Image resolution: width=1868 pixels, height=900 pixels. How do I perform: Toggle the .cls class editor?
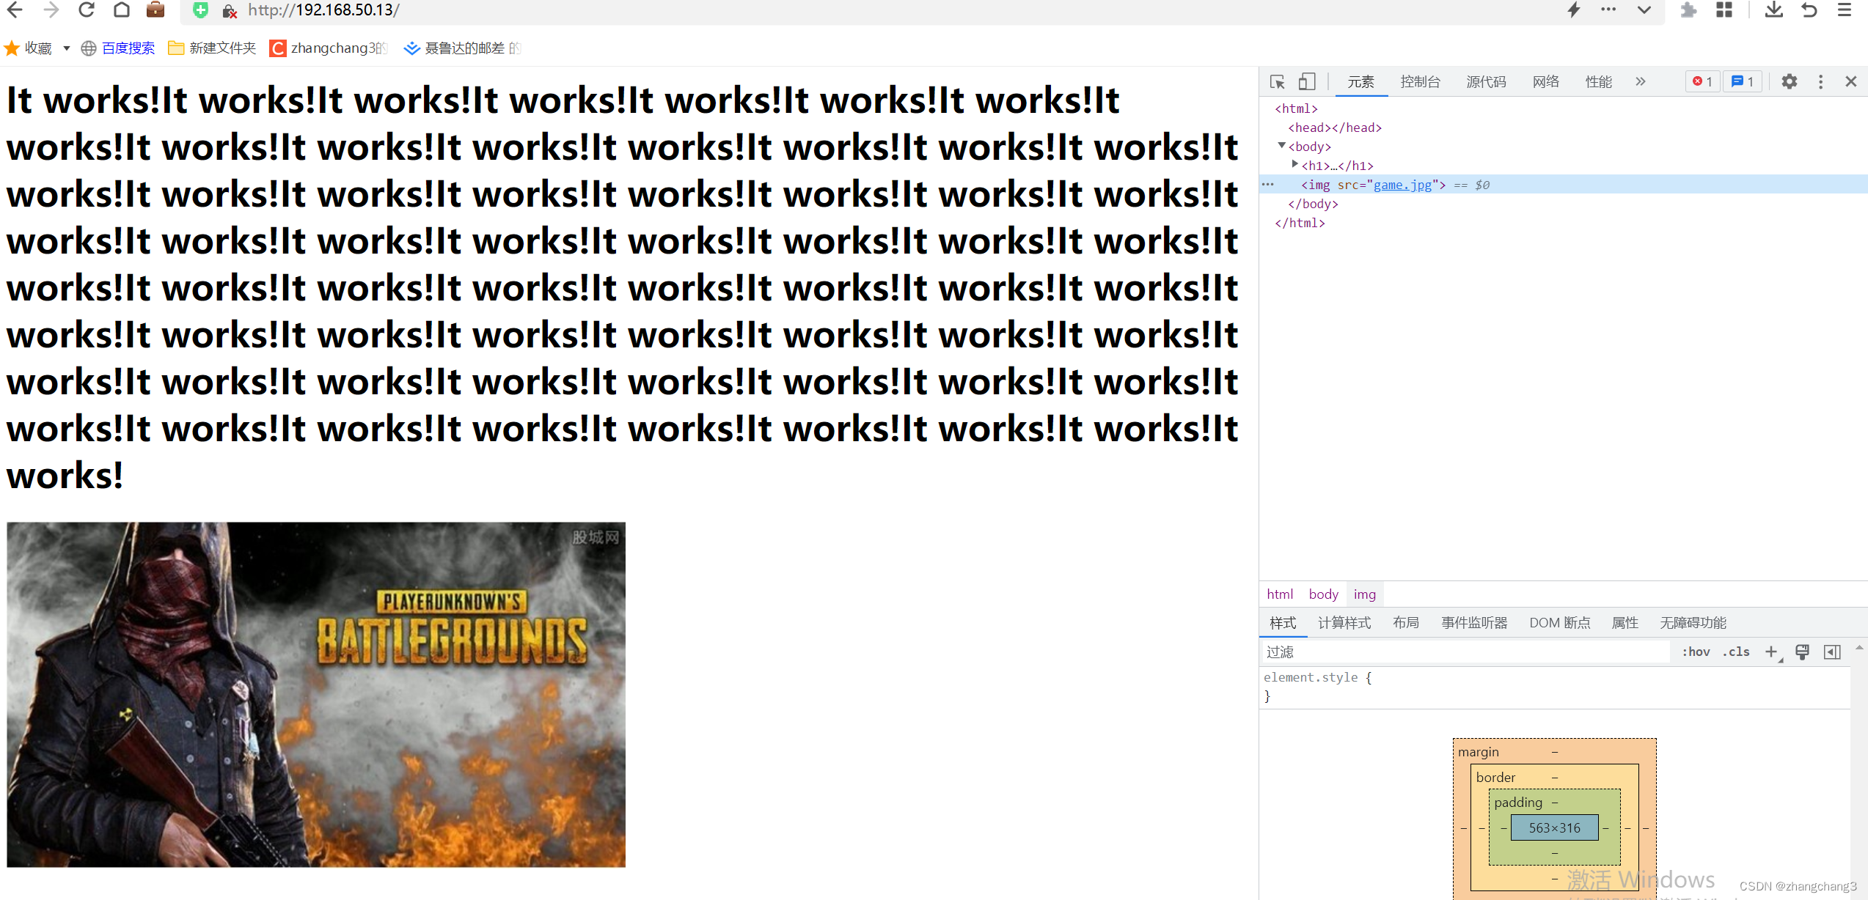(x=1736, y=652)
